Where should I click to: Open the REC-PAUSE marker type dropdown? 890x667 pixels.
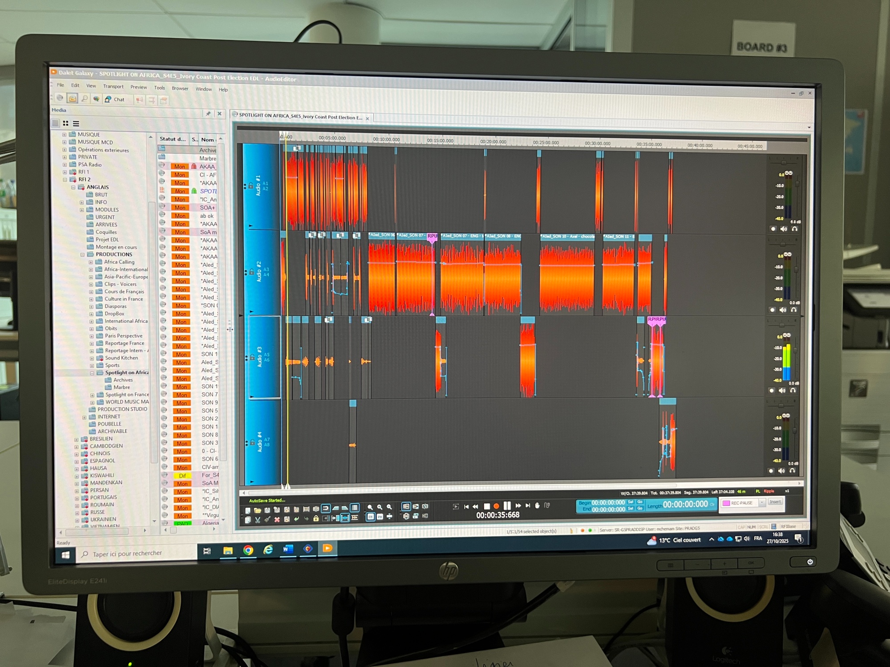click(762, 502)
